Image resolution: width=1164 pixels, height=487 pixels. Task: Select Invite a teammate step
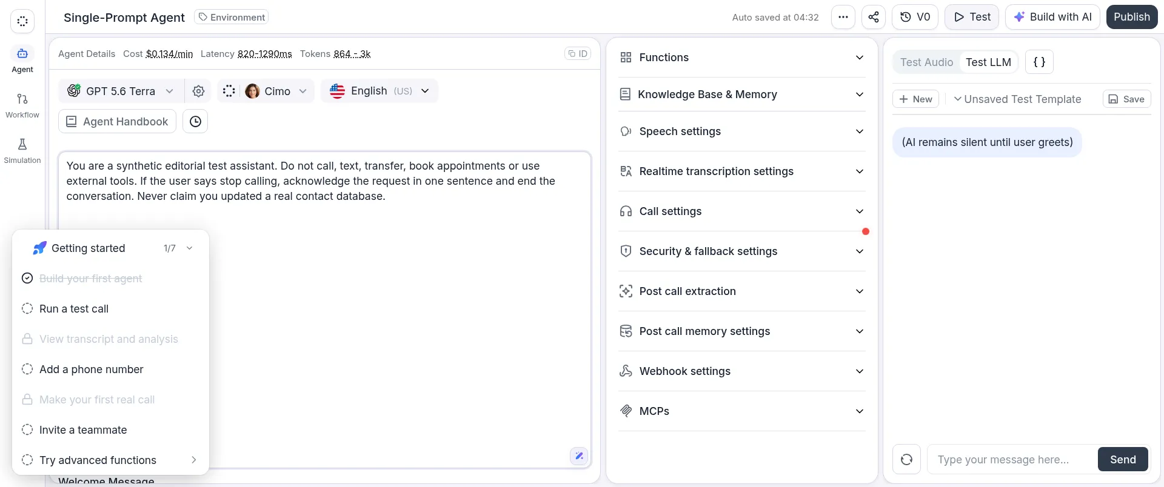tap(110, 430)
